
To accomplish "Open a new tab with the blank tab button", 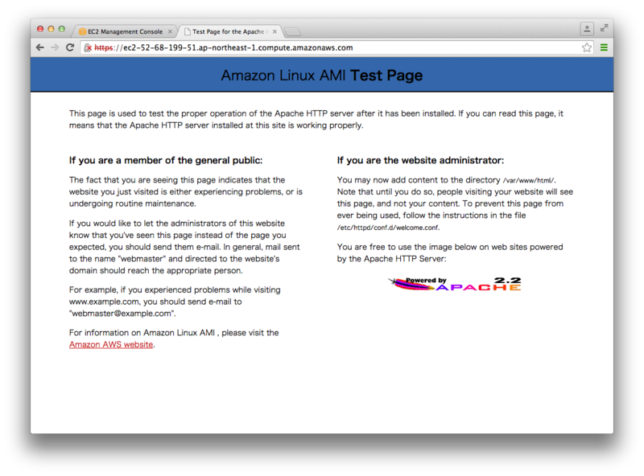I will coord(292,31).
